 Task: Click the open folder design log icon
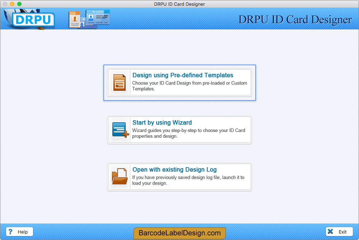(120, 177)
